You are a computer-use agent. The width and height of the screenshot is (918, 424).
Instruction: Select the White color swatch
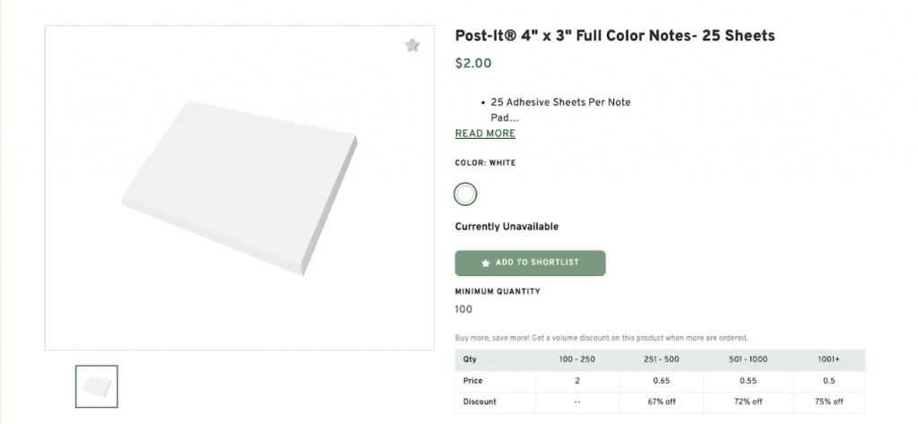tap(465, 194)
